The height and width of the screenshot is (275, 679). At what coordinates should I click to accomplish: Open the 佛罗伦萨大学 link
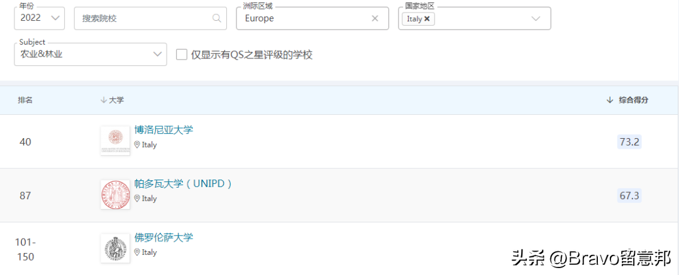163,237
